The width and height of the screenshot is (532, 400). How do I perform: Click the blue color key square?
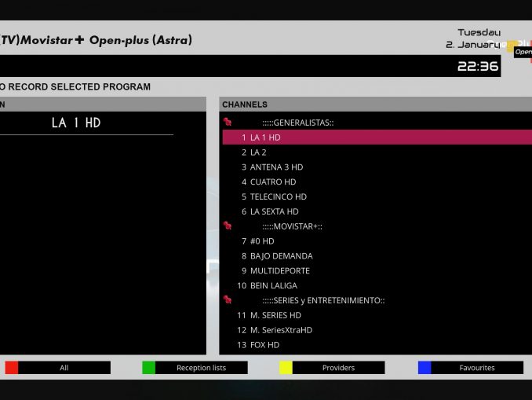[x=425, y=367]
